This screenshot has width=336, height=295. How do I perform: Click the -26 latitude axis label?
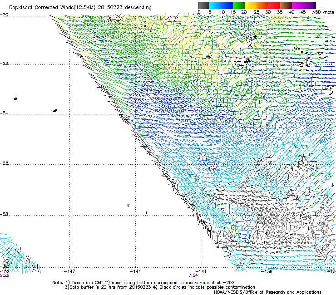click(4, 163)
